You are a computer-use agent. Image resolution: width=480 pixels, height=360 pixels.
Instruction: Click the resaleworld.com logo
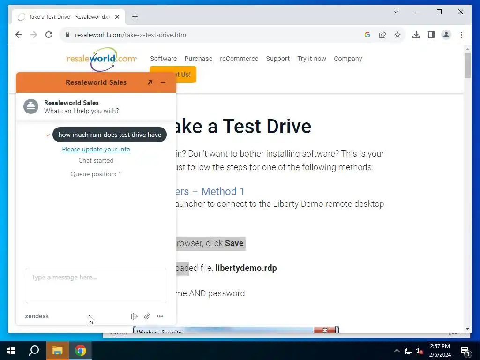coord(102,59)
